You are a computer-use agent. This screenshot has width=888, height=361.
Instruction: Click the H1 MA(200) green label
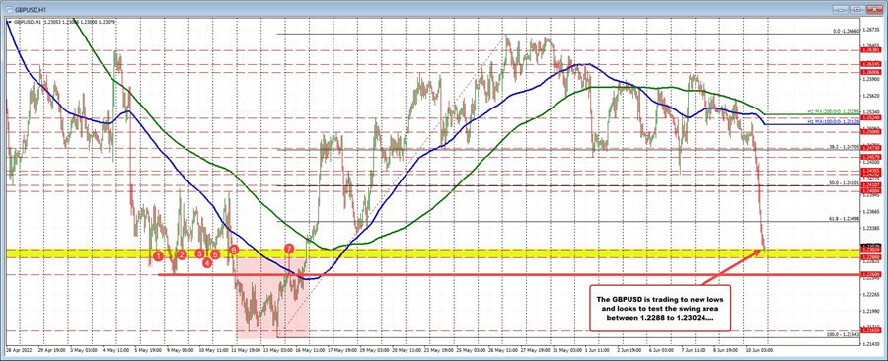coord(833,112)
